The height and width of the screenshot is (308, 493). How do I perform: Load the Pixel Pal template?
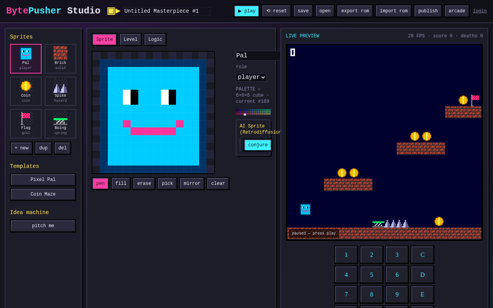click(x=43, y=180)
